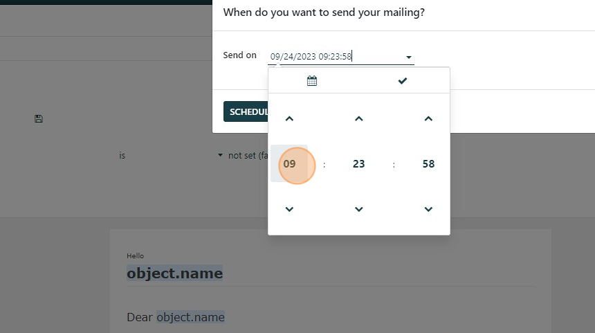Expand the 'not set' filter dropdown
The height and width of the screenshot is (333, 595).
click(x=220, y=155)
